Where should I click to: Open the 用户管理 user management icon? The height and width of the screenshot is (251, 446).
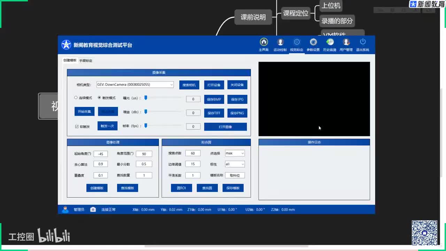346,42
